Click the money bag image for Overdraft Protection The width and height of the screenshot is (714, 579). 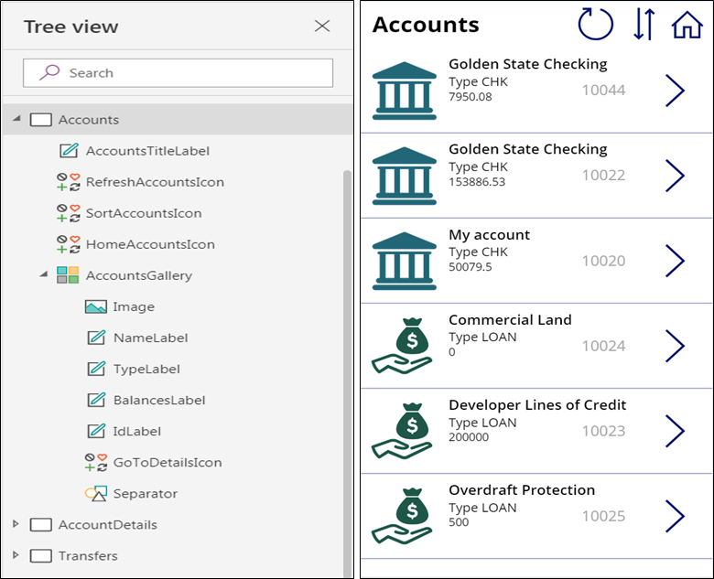click(402, 516)
